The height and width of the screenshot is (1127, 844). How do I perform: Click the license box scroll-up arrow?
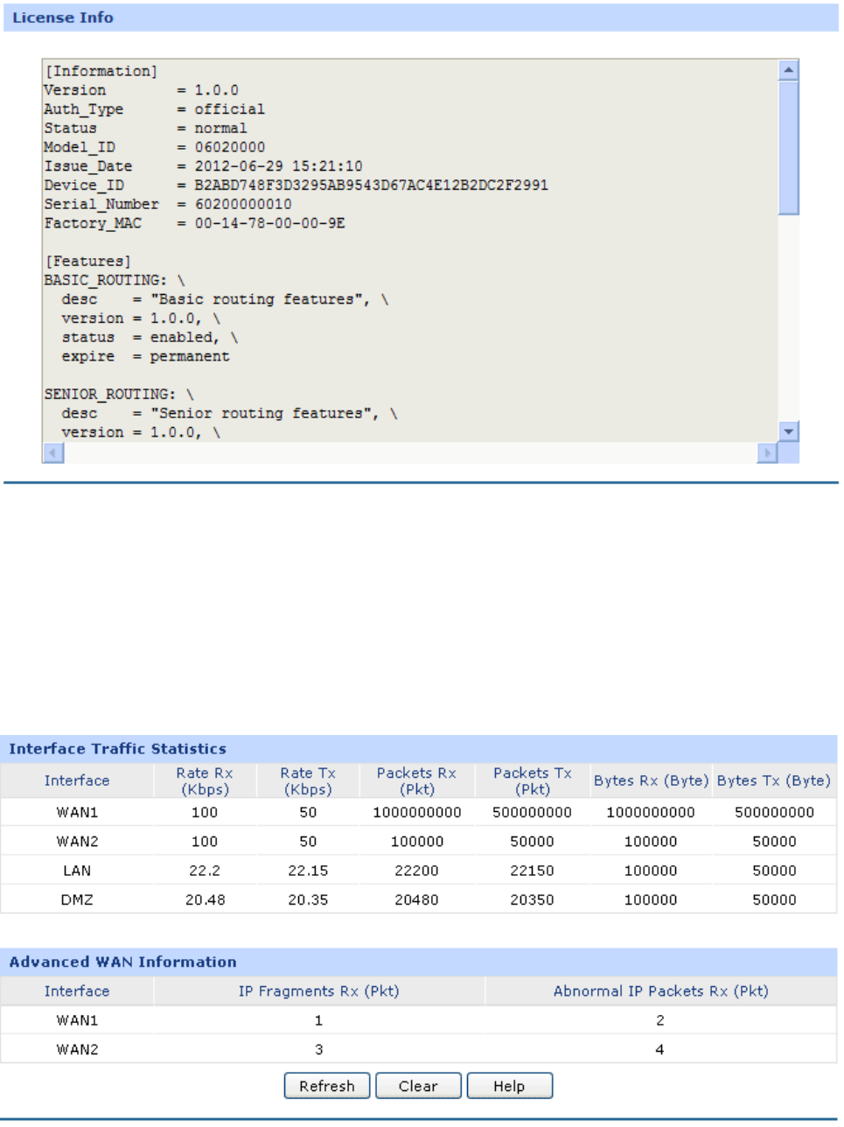click(x=788, y=69)
